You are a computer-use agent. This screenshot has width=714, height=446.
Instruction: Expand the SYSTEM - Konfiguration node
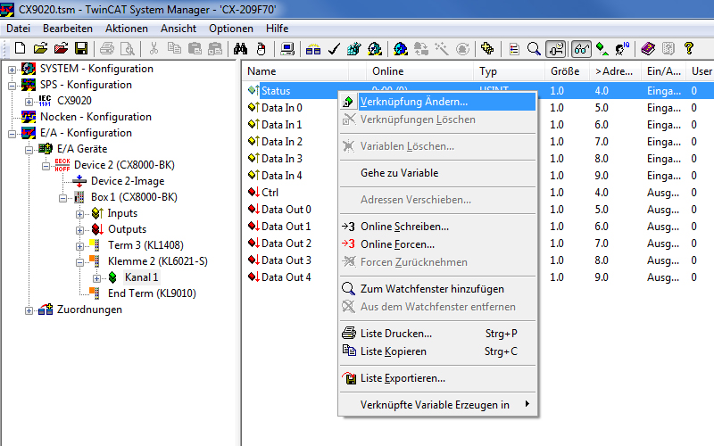12,70
